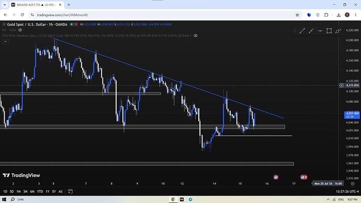Toggle the green market status dot

(x=72, y=24)
